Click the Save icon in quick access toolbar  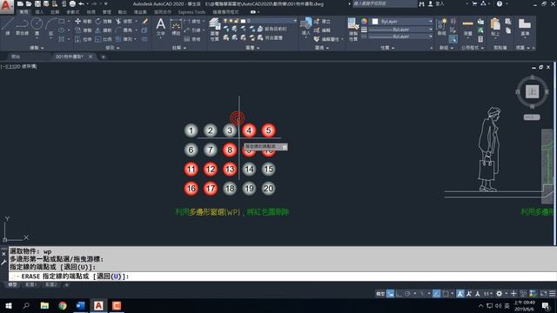(37, 3)
